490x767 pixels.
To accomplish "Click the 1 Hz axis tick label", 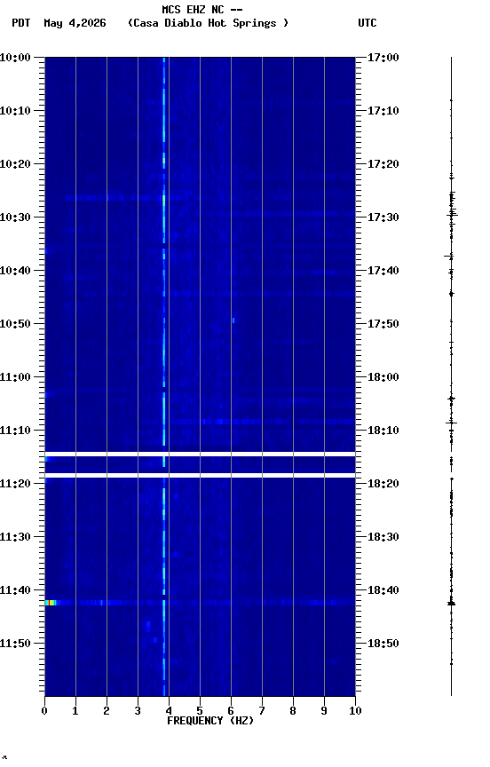I will click(75, 711).
